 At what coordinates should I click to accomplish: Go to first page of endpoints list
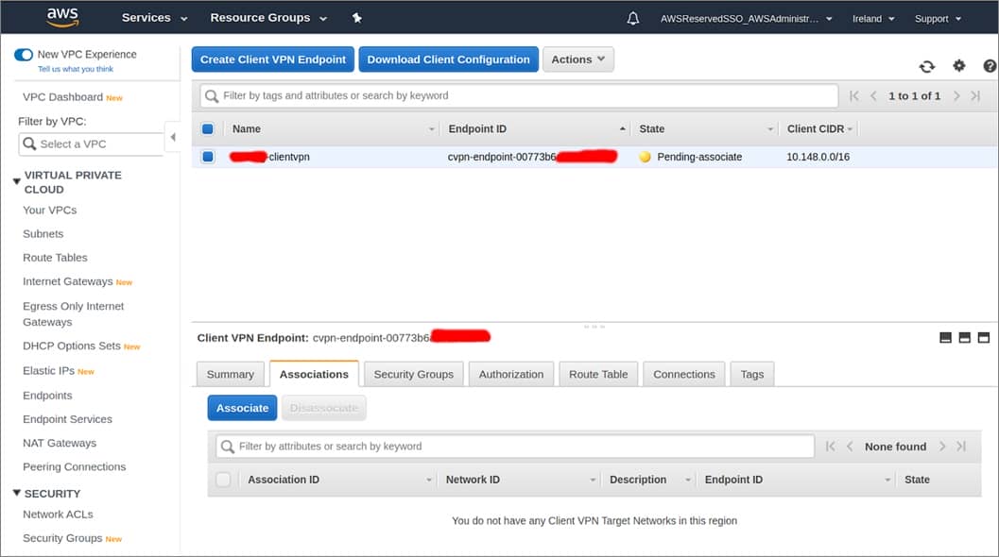(854, 95)
